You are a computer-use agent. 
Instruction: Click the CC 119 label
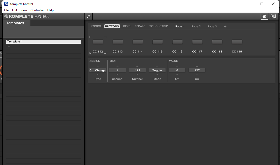pyautogui.click(x=237, y=51)
